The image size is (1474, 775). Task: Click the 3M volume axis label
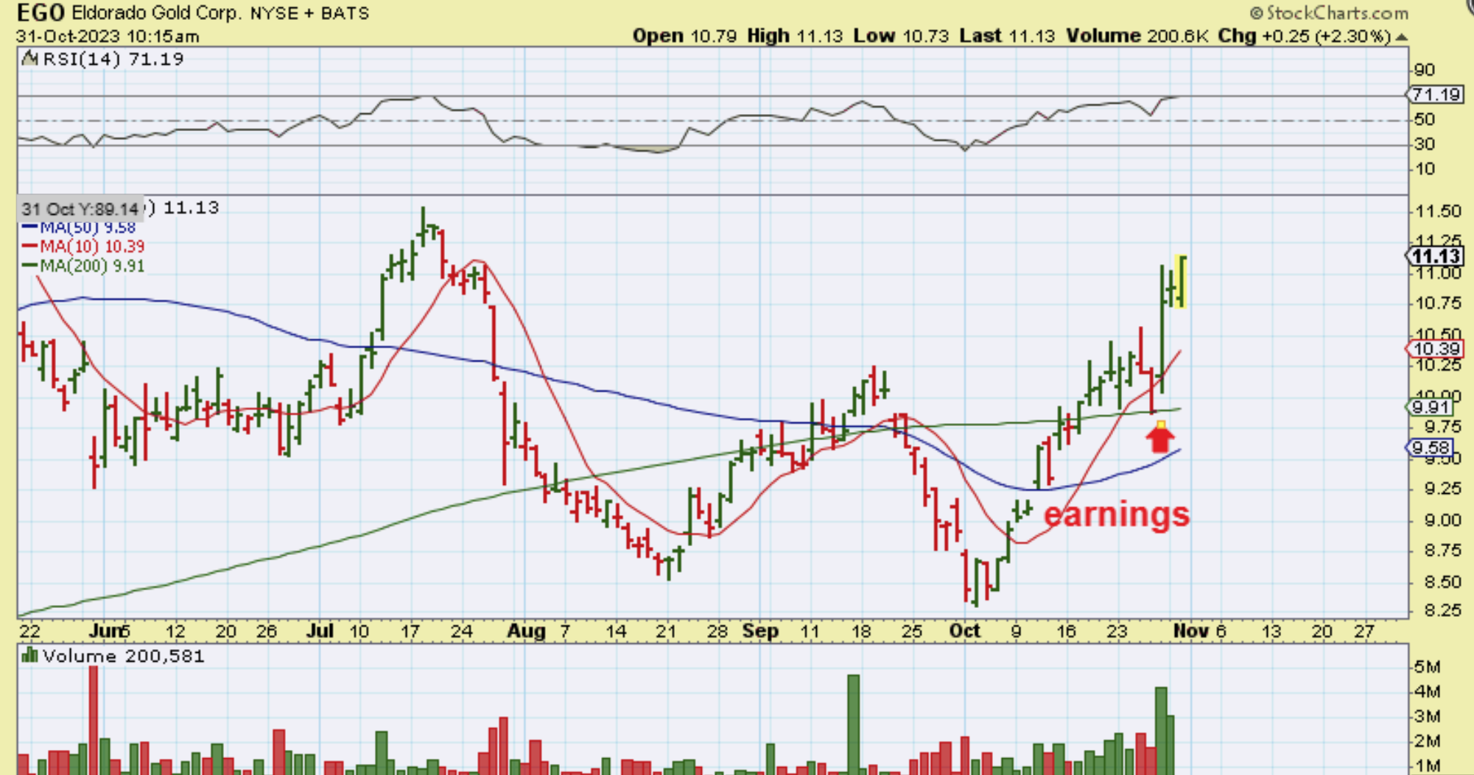click(1428, 717)
